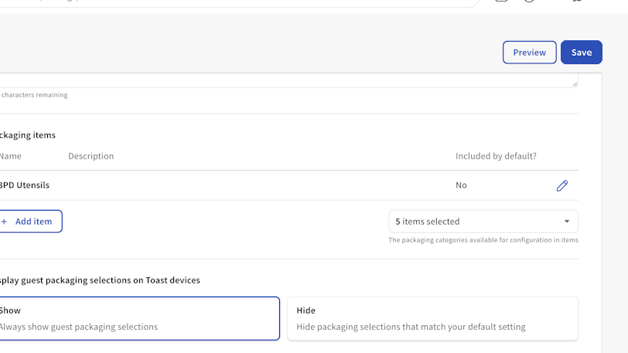Click the caret arrow in items selected box
Image resolution: width=628 pixels, height=353 pixels.
pos(566,221)
